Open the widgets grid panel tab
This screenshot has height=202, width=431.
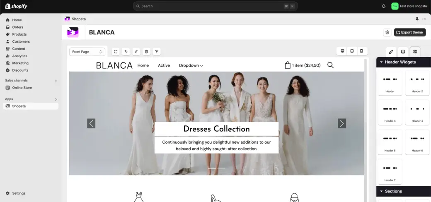coord(415,52)
